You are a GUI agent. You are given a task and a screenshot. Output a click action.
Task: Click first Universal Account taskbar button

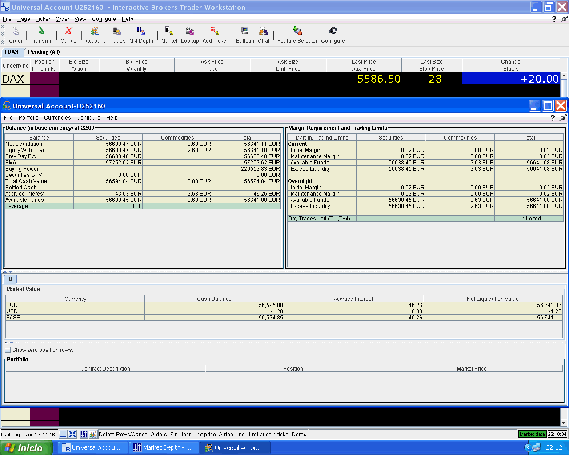92,447
